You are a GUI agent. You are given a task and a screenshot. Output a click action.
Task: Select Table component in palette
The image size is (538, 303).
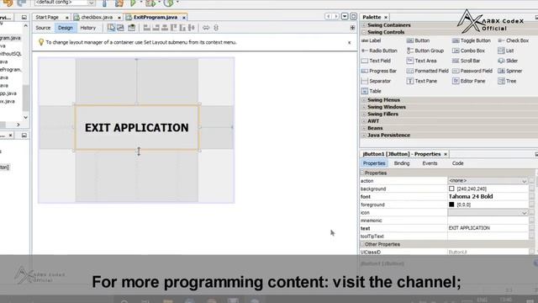(372, 91)
